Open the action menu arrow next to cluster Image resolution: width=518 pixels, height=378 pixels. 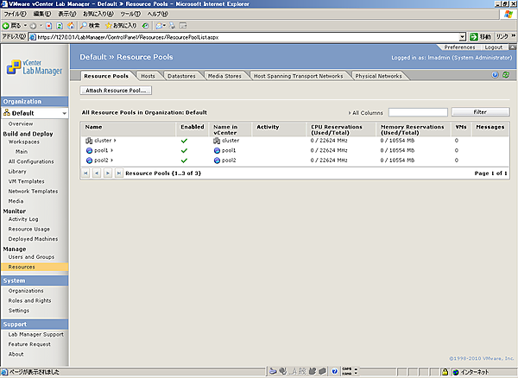coord(116,140)
